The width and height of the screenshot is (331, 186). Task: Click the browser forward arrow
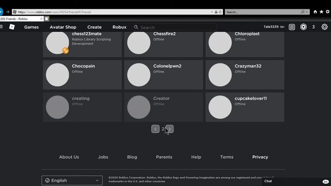coord(8,12)
